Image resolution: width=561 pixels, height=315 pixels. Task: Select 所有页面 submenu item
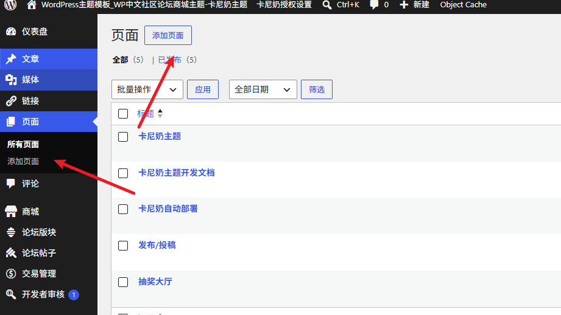coord(23,144)
